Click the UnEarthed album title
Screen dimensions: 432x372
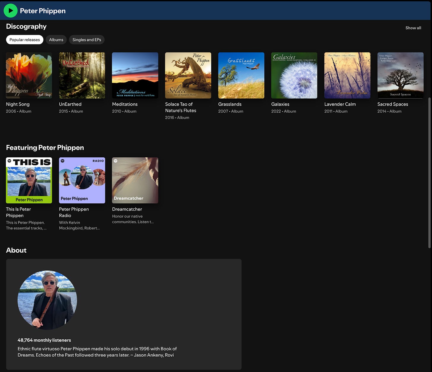pyautogui.click(x=70, y=104)
